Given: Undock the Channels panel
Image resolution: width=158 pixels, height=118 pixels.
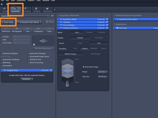Looking at the screenshot, I should (107, 22).
